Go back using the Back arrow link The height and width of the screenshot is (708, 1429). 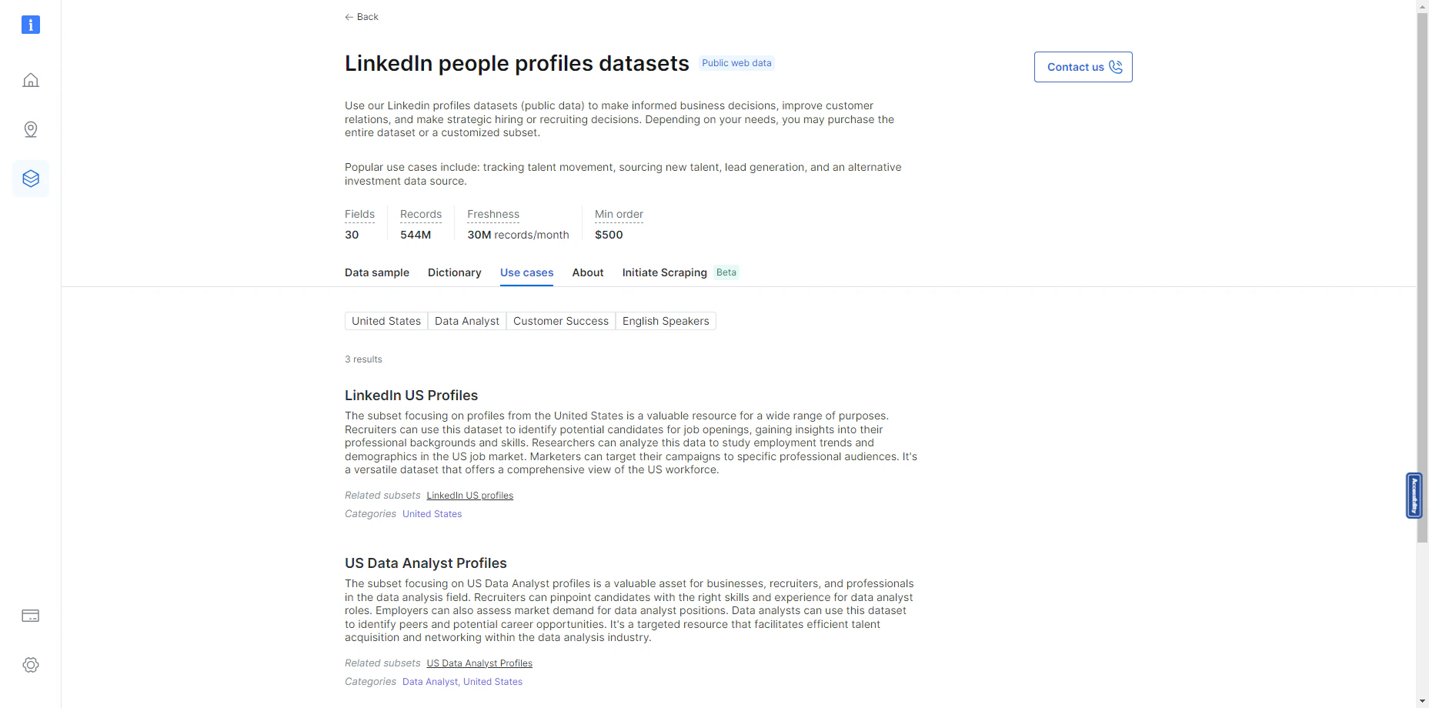(362, 17)
